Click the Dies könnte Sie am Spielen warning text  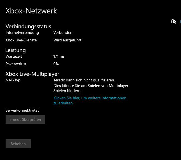pos(91,88)
